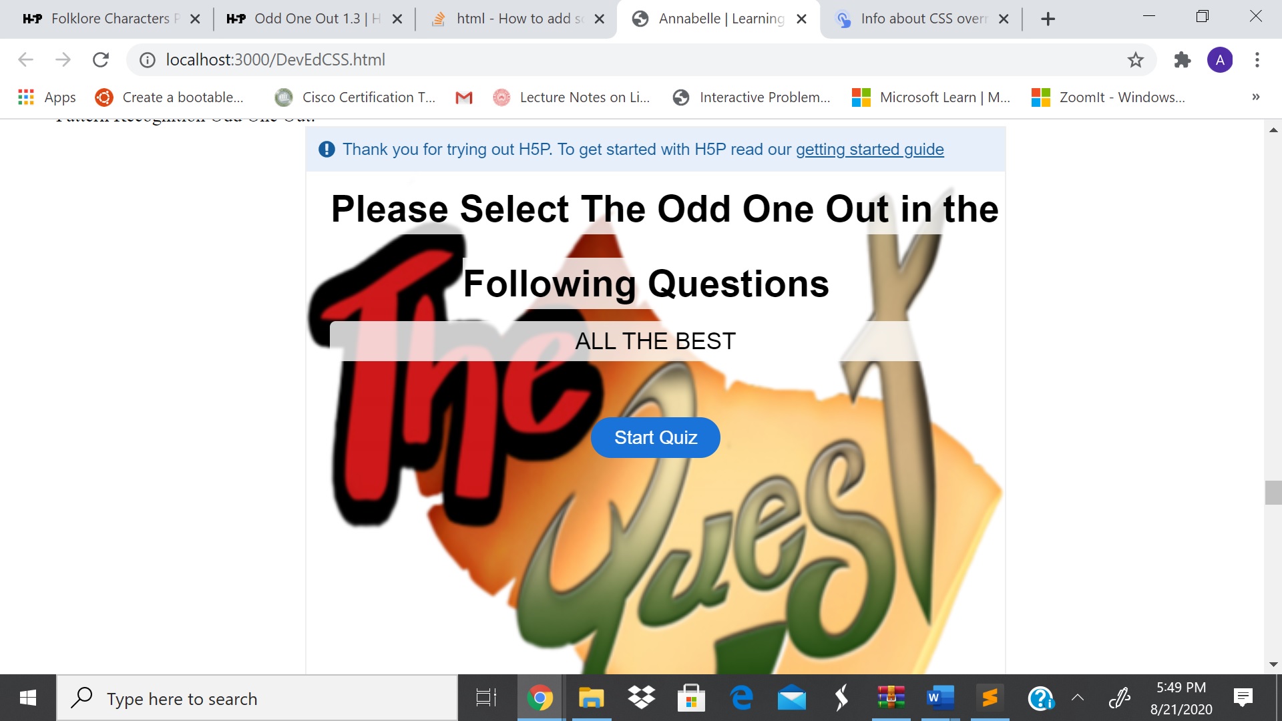This screenshot has height=721, width=1282.
Task: Launch File Explorer from the taskbar
Action: tap(591, 698)
